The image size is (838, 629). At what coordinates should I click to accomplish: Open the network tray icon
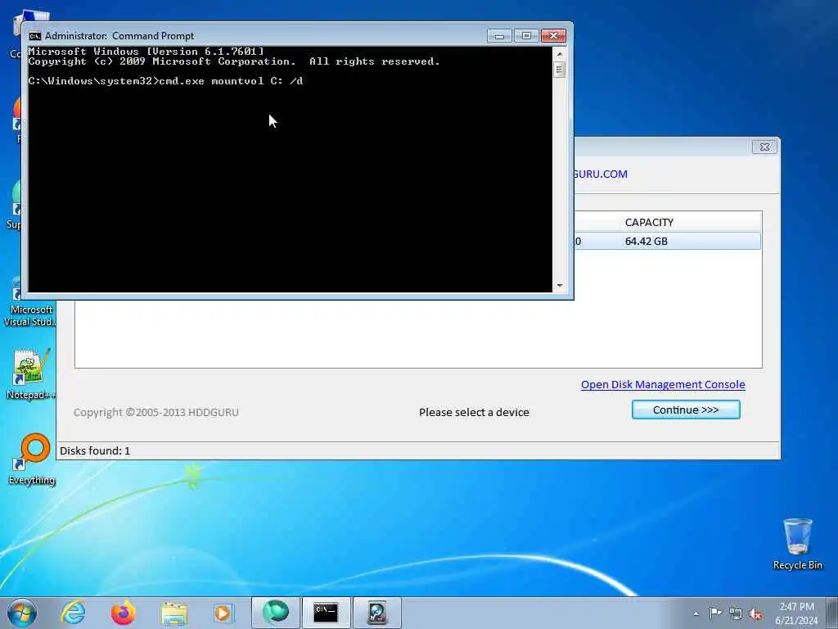coord(736,613)
